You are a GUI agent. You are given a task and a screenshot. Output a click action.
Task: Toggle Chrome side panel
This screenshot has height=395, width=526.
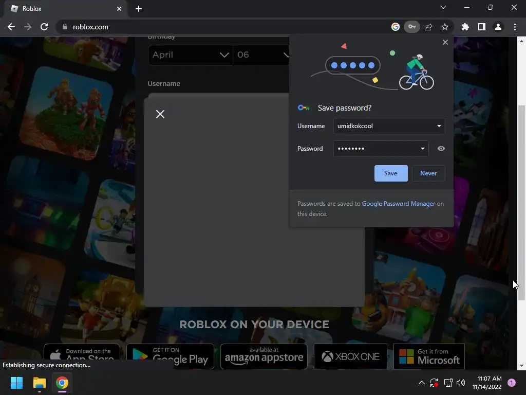tap(482, 27)
